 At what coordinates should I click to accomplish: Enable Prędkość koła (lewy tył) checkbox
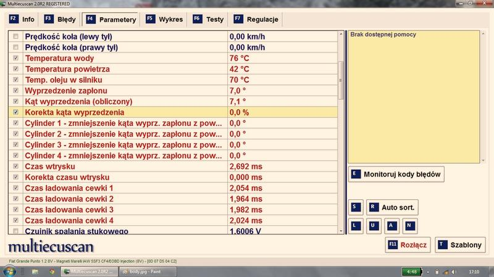click(x=16, y=36)
